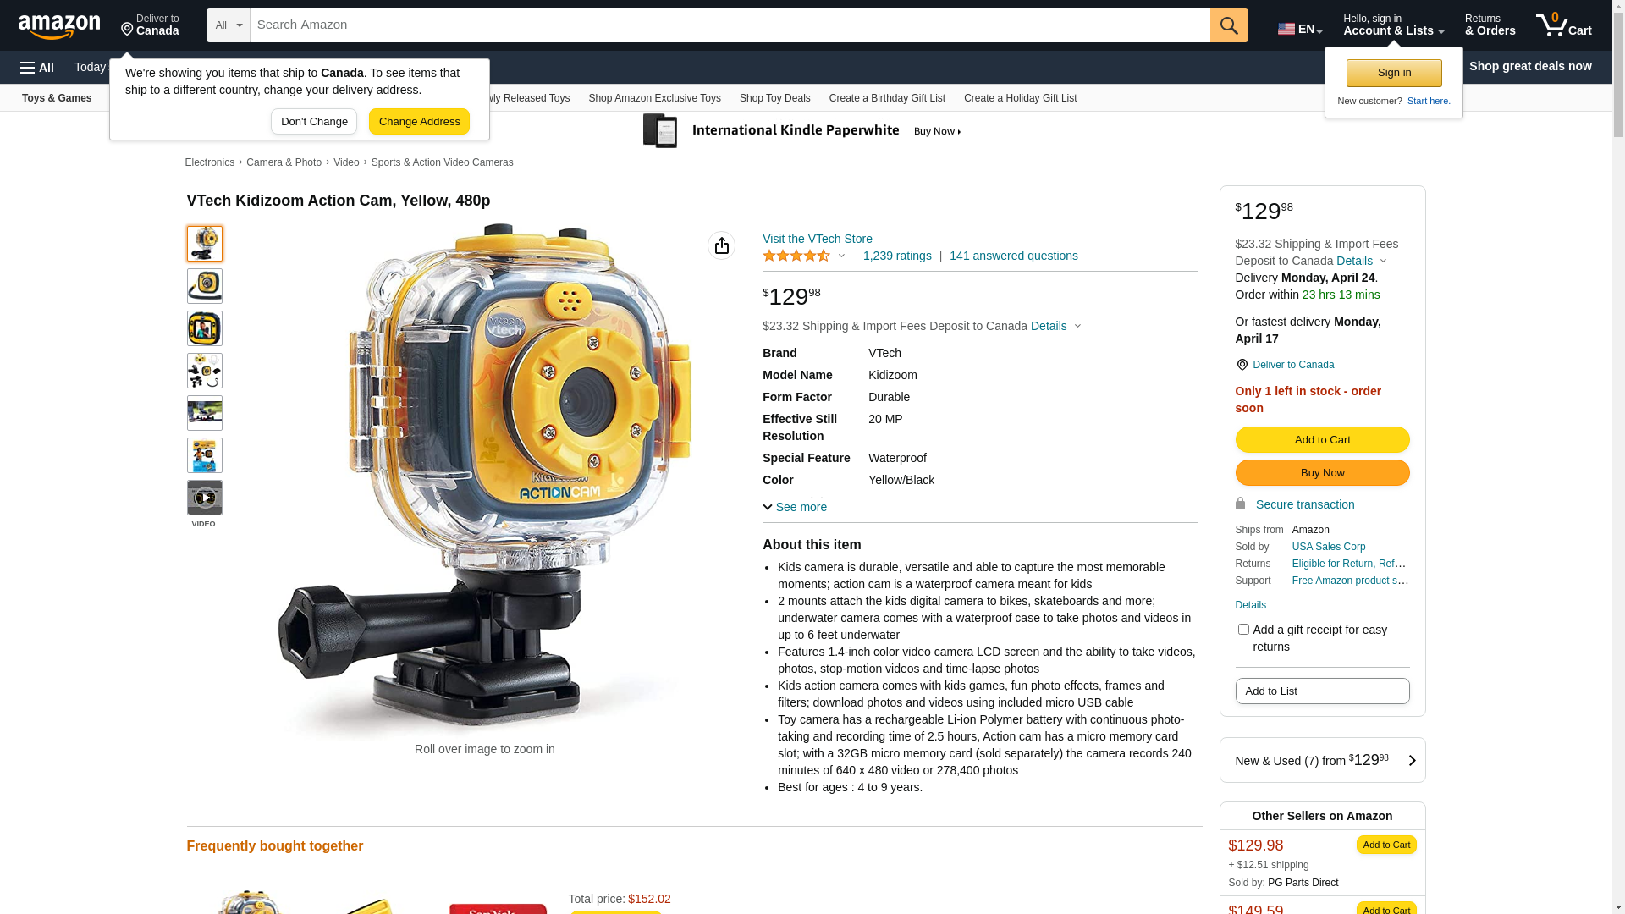The image size is (1625, 914).
Task: Click the yellow Add to Cart button
Action: pyautogui.click(x=1322, y=440)
